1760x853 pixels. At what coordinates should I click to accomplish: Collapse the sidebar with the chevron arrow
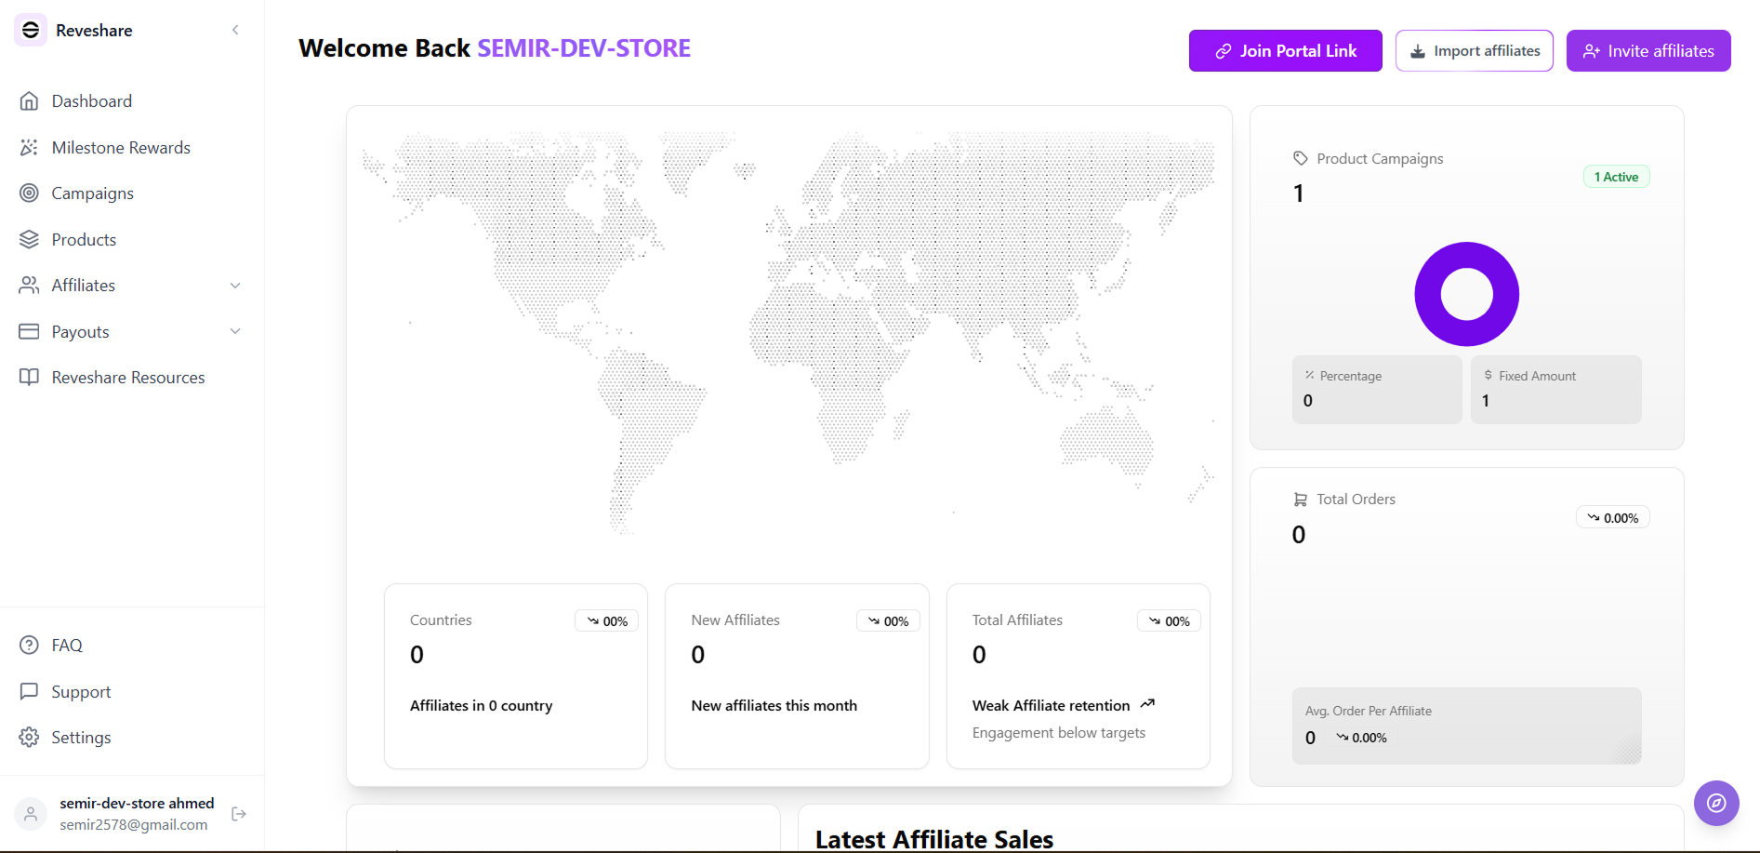pyautogui.click(x=235, y=30)
